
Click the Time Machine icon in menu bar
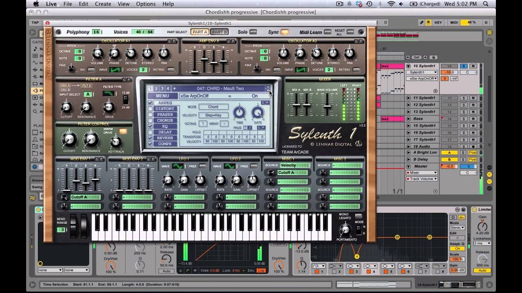tap(369, 4)
